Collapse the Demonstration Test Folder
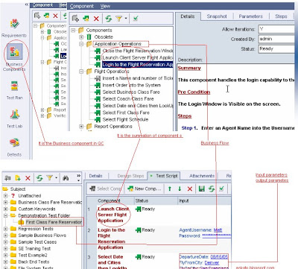The height and width of the screenshot is (269, 298). click(5, 215)
